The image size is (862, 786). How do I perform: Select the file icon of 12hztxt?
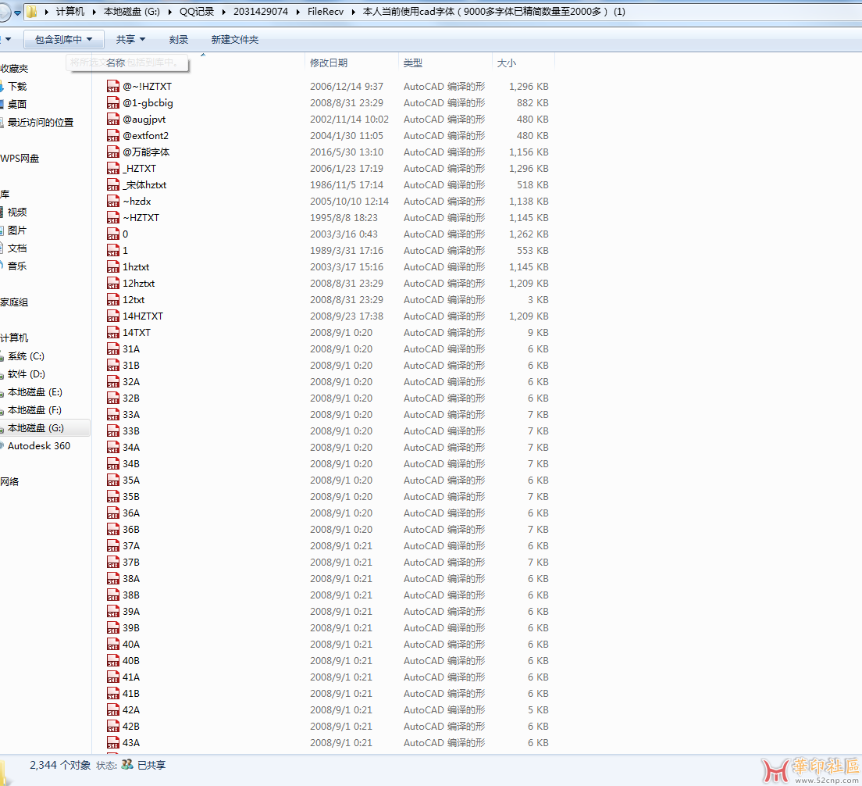(x=113, y=284)
